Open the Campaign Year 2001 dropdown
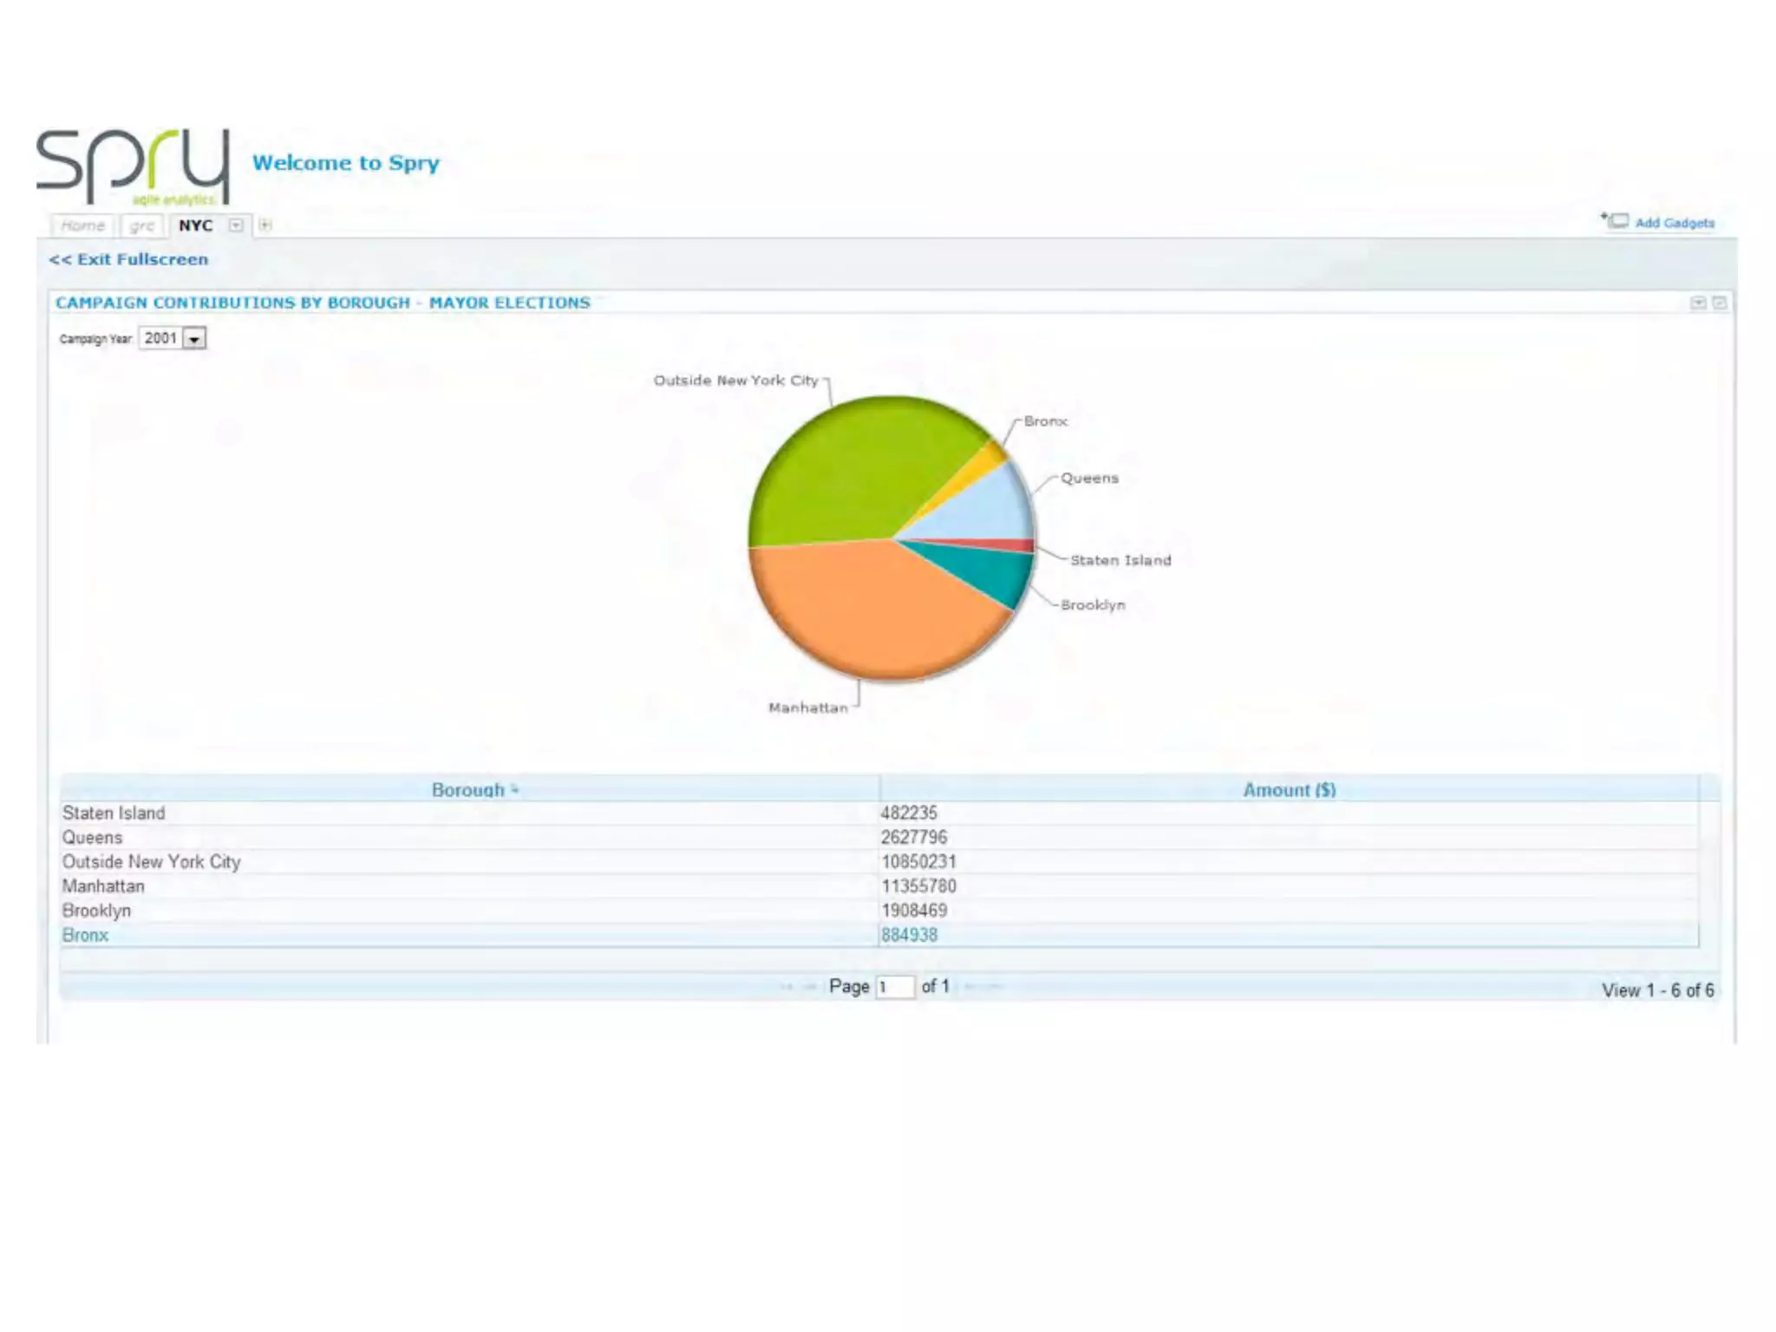The image size is (1776, 1332). click(195, 339)
